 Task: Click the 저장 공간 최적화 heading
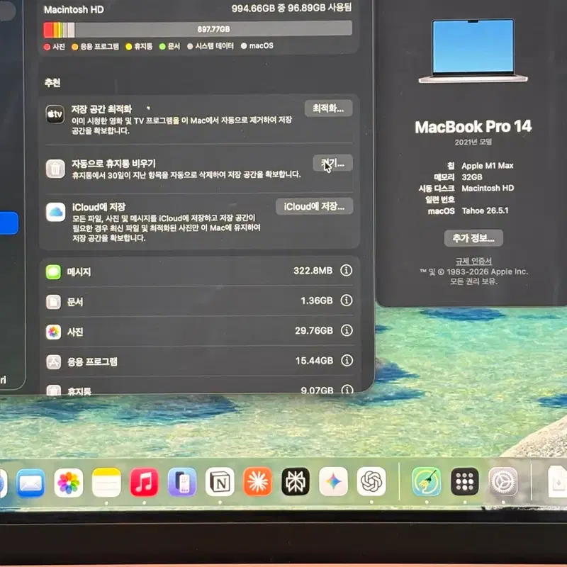101,109
